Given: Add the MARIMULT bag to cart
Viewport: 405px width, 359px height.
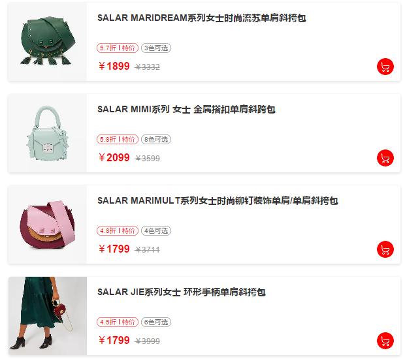Looking at the screenshot, I should [385, 249].
